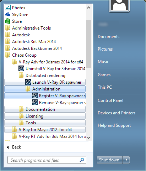This screenshot has width=146, height=171.
Task: Open the SkyDrive cloud icon
Action: [x=8, y=15]
